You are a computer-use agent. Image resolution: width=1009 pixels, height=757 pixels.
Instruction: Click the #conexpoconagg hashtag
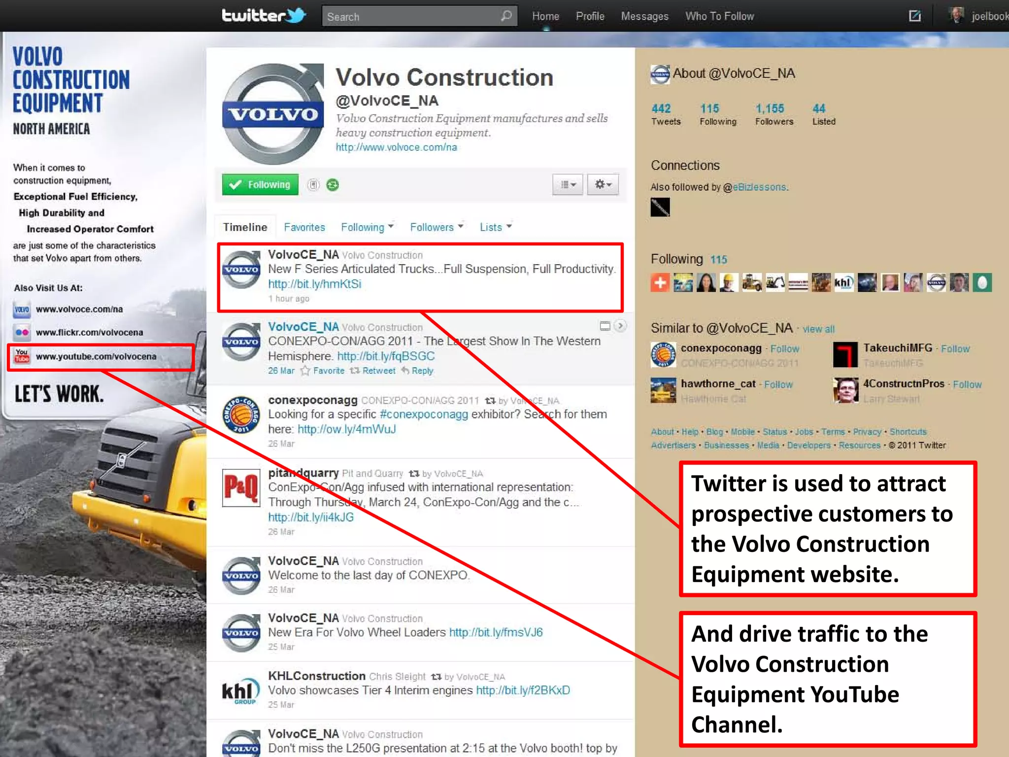pyautogui.click(x=424, y=414)
